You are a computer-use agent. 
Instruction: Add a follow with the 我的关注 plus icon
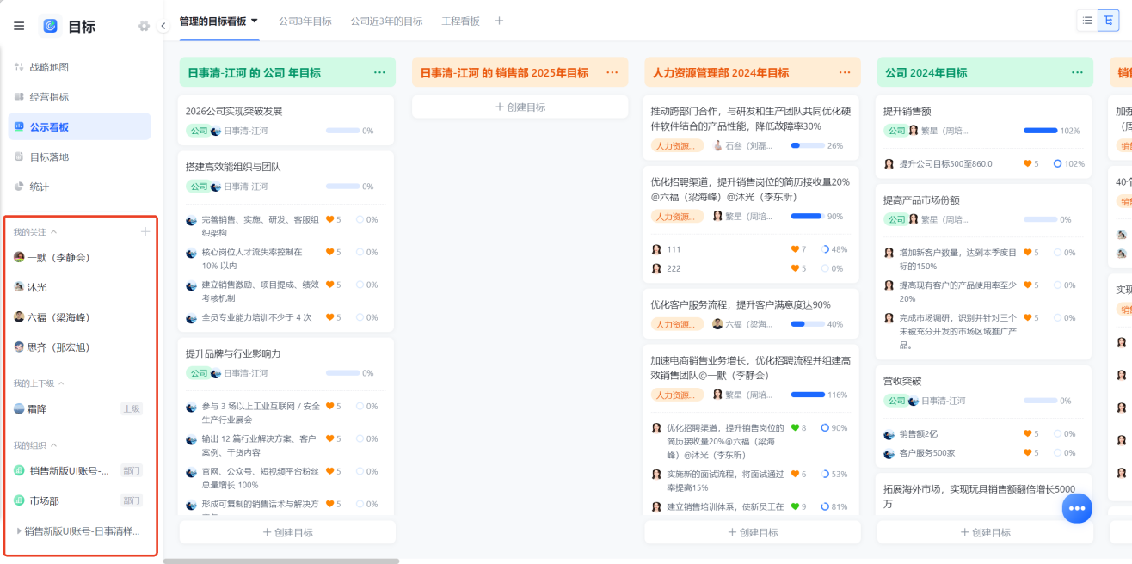[x=145, y=231]
